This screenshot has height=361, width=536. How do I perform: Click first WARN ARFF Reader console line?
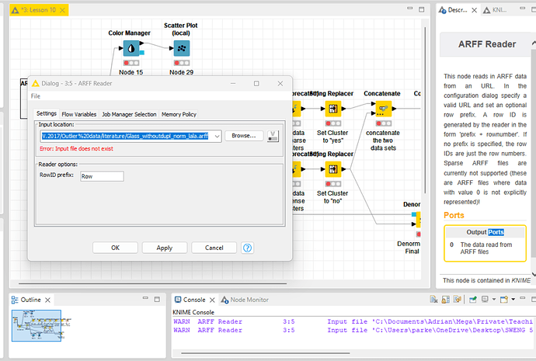point(353,321)
